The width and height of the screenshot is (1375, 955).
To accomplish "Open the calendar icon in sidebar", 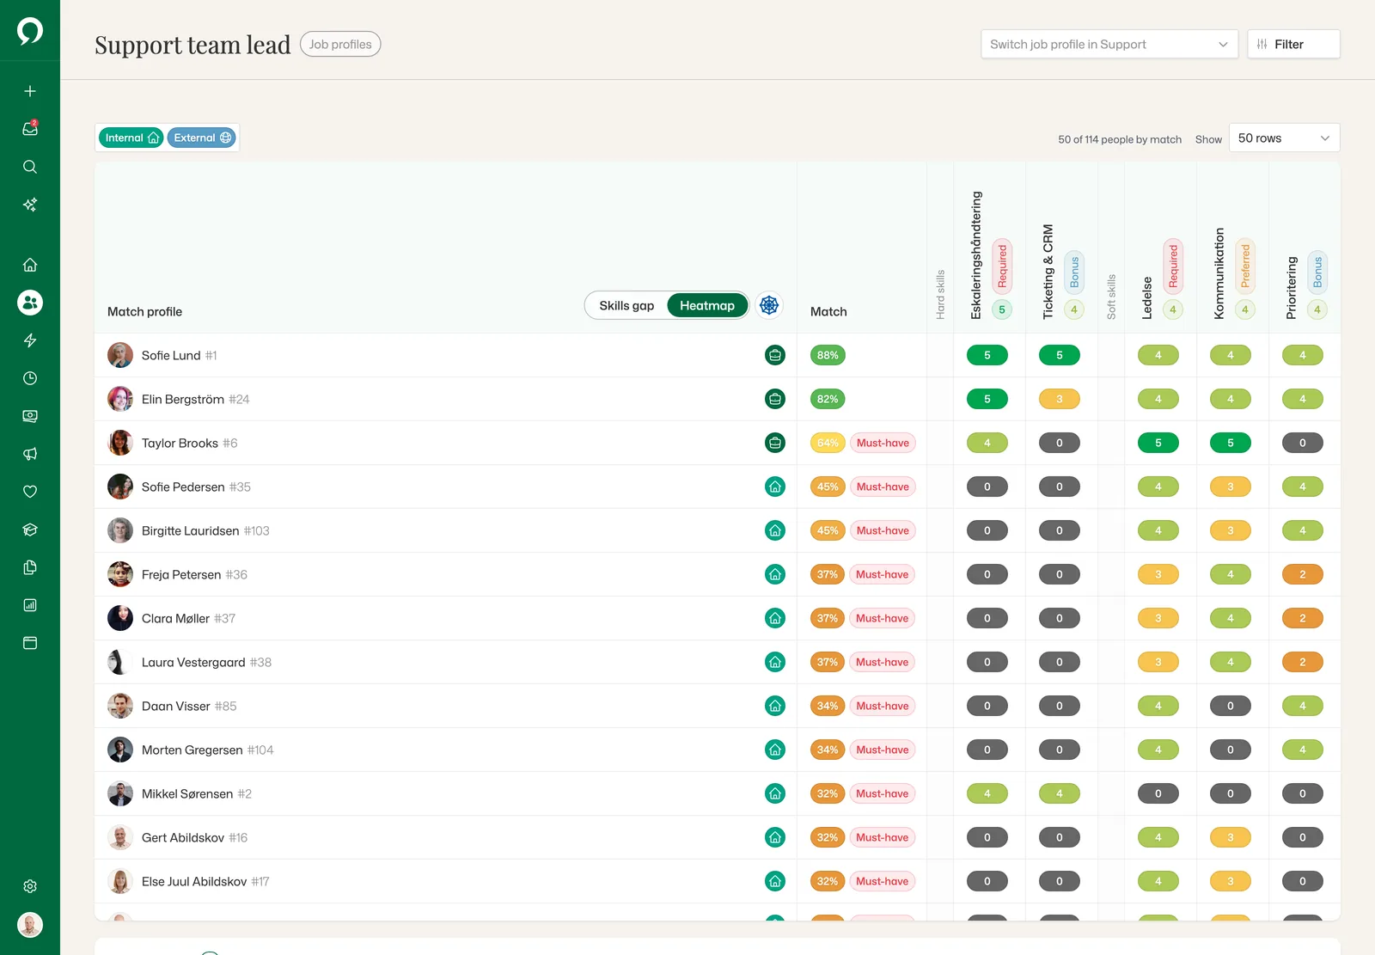I will point(30,643).
